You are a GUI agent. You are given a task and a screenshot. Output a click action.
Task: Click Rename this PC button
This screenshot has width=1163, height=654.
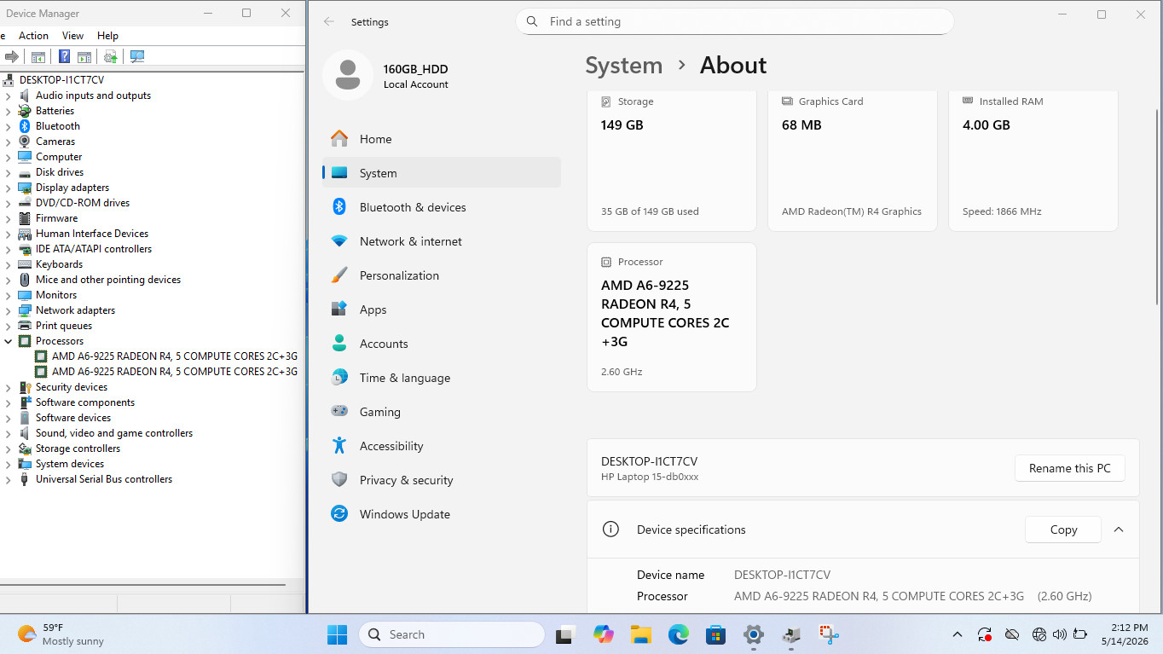[x=1069, y=468]
